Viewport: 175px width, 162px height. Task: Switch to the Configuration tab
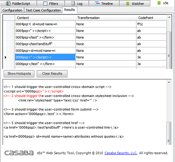tap(12, 10)
